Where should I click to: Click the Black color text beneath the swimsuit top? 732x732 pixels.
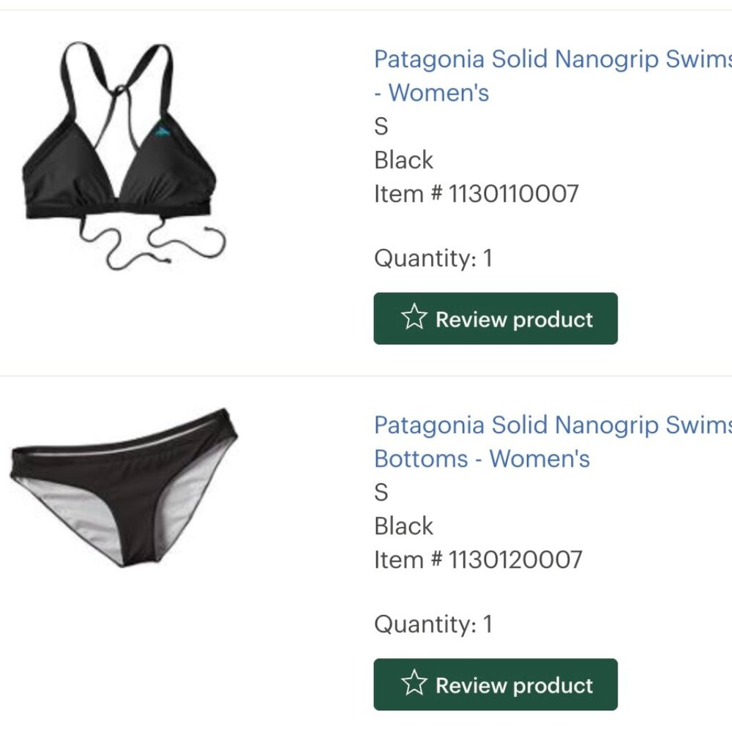(x=403, y=160)
